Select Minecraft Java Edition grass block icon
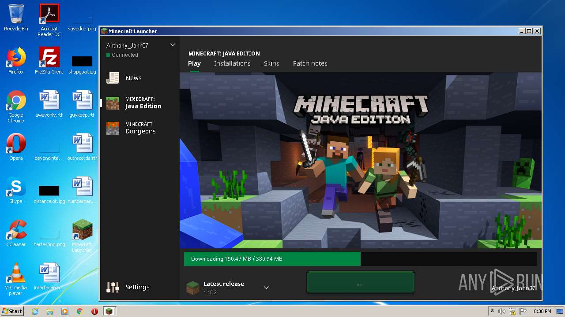This screenshot has height=317, width=565. [113, 103]
